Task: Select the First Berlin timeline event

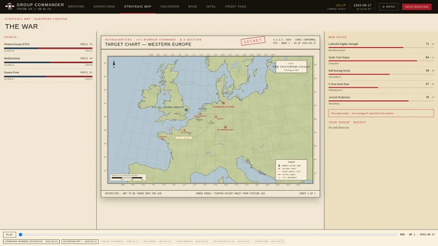Action: click(192, 241)
